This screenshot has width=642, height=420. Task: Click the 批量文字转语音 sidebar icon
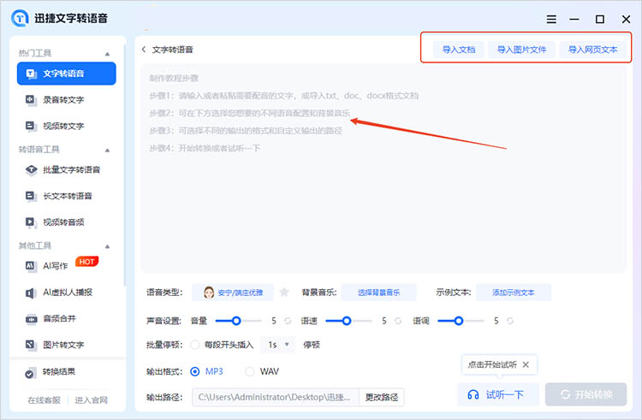(x=31, y=169)
